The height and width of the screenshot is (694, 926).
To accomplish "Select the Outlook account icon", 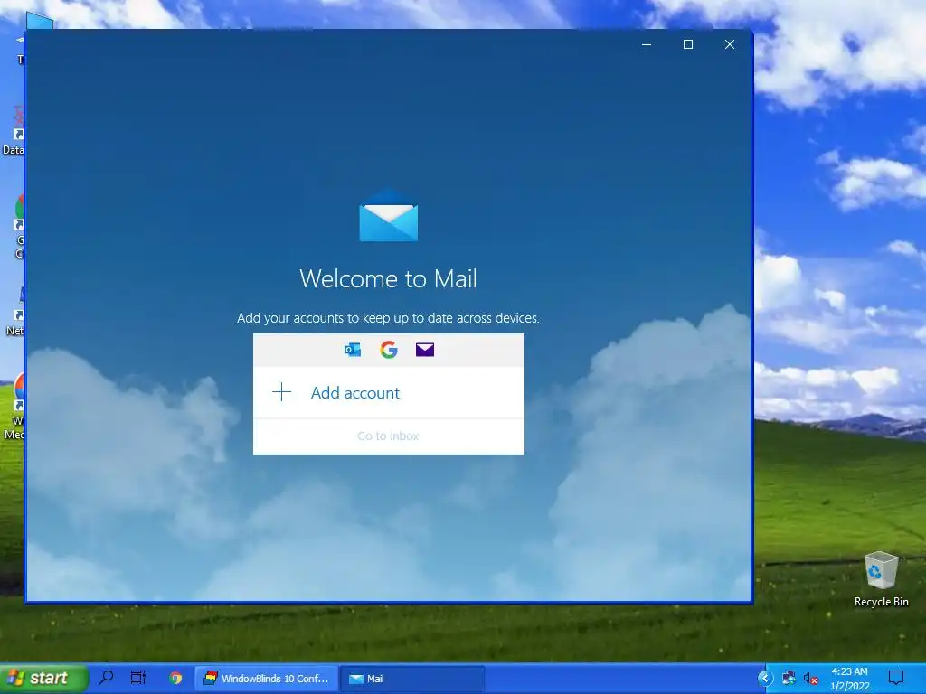I will 353,350.
